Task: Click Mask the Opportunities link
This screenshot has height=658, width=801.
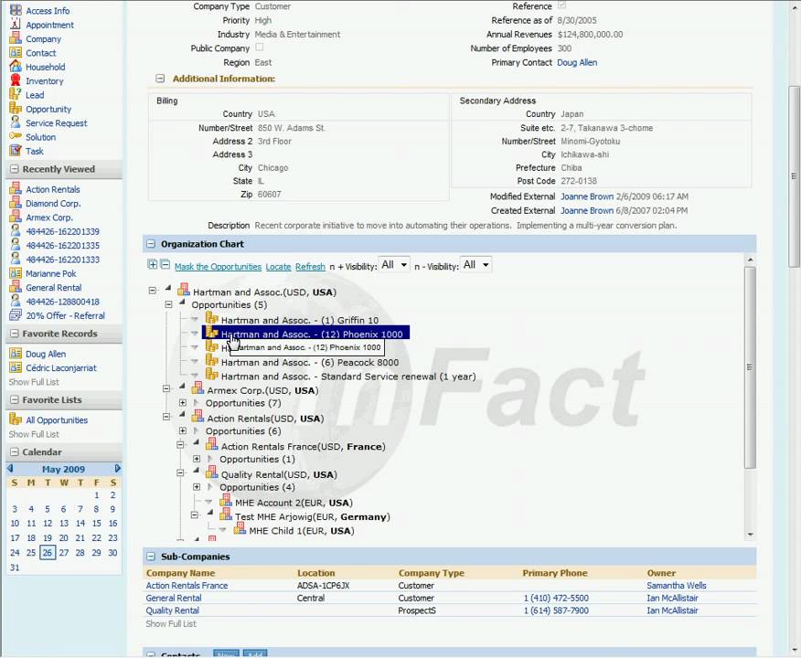Action: point(218,267)
